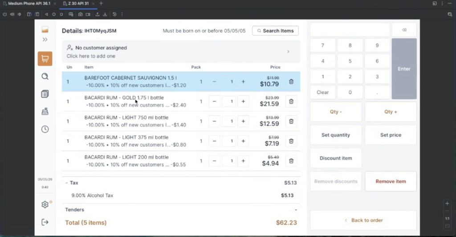Open the cash register icon in sidebar

[45, 112]
